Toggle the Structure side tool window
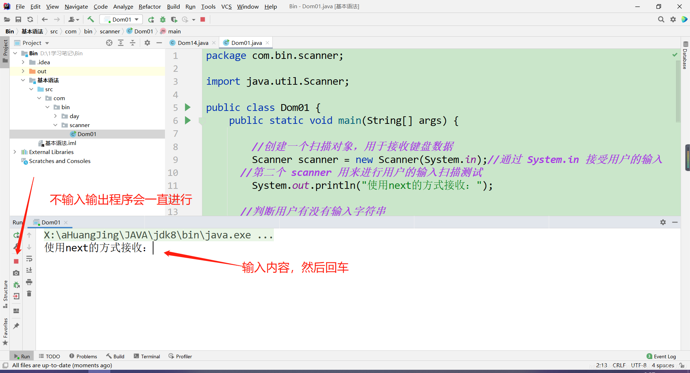The height and width of the screenshot is (373, 690). (5, 294)
